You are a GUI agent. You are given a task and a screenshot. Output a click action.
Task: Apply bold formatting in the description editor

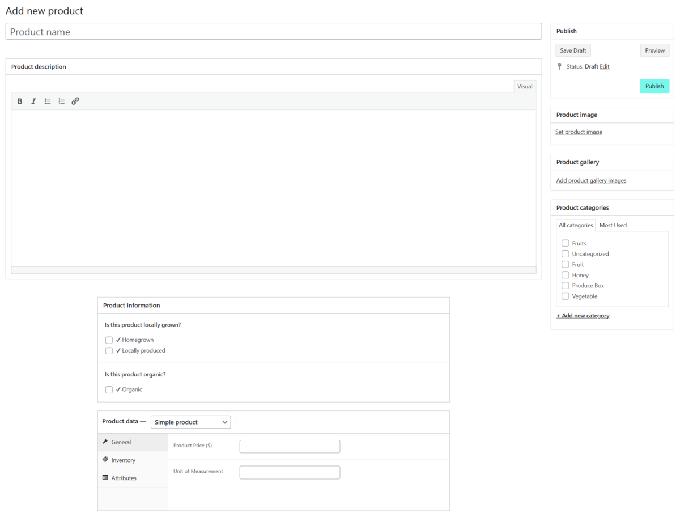pos(20,101)
